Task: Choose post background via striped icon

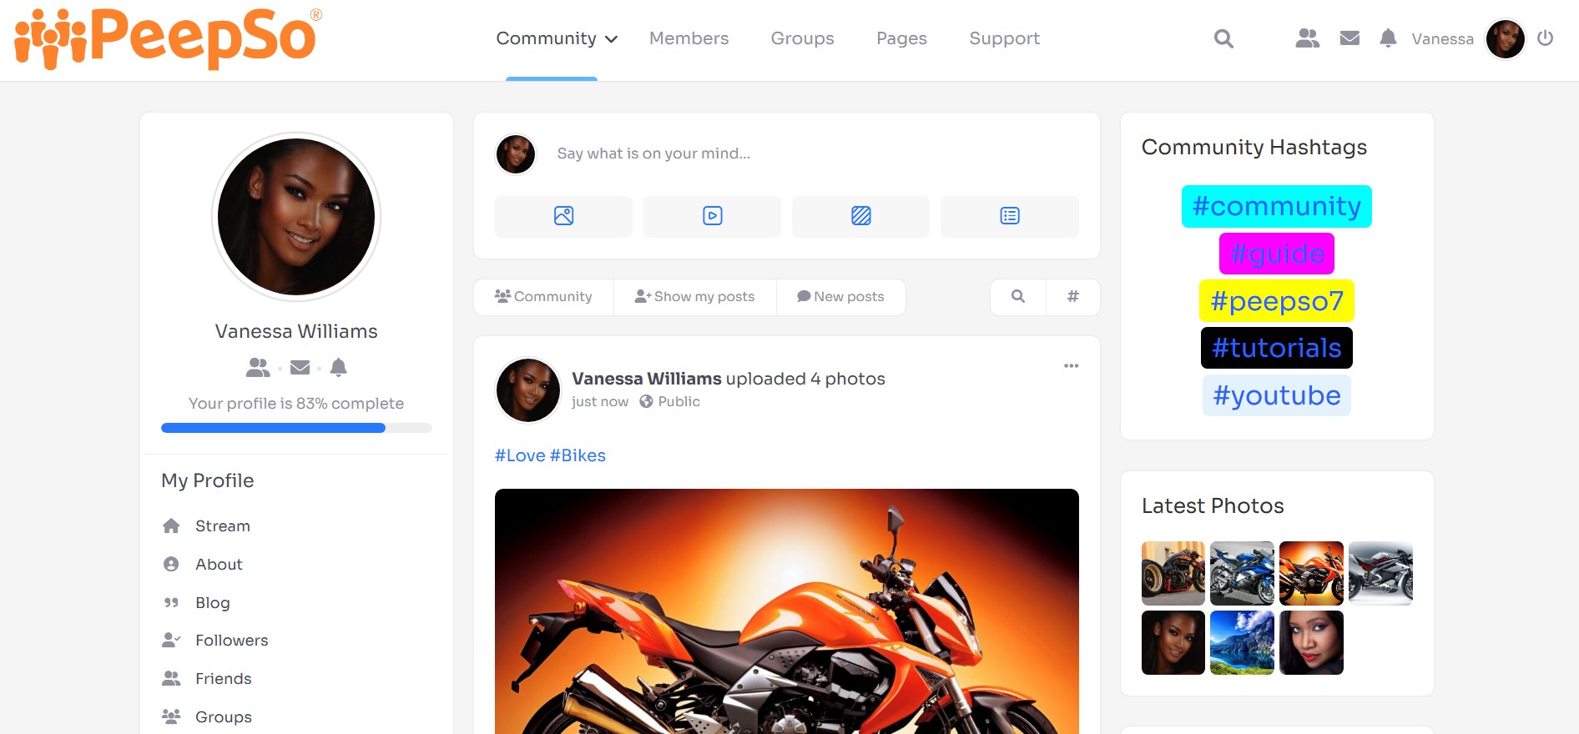Action: 860,216
